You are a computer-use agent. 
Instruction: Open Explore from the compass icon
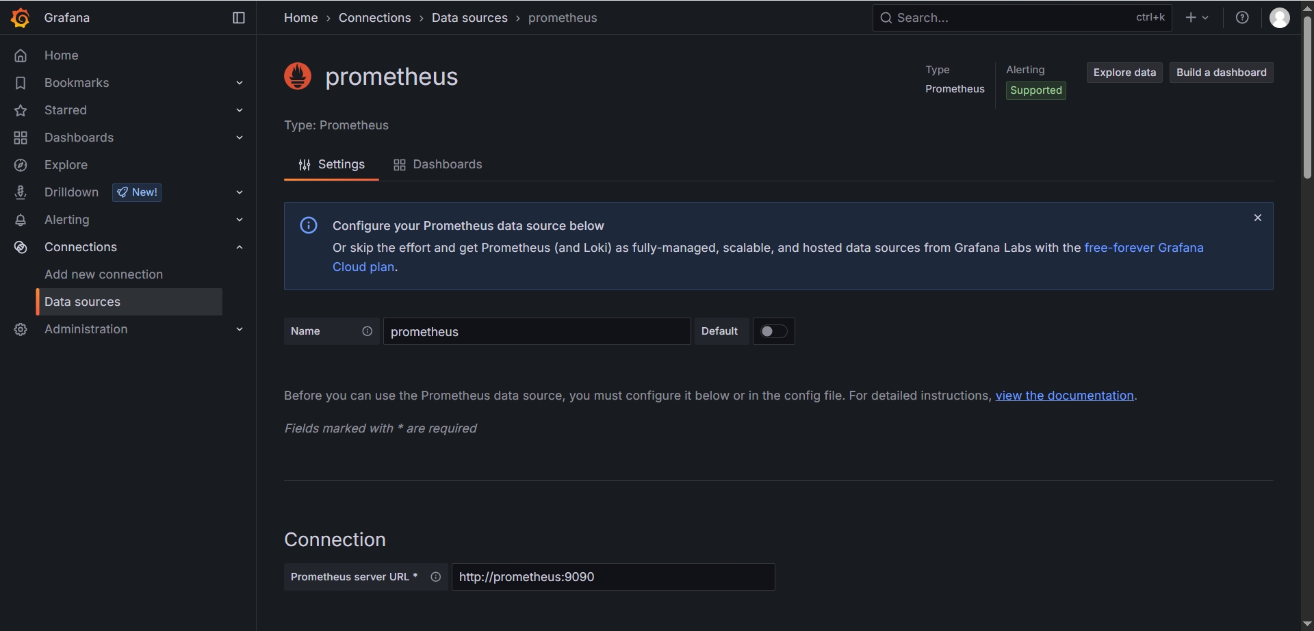coord(21,165)
